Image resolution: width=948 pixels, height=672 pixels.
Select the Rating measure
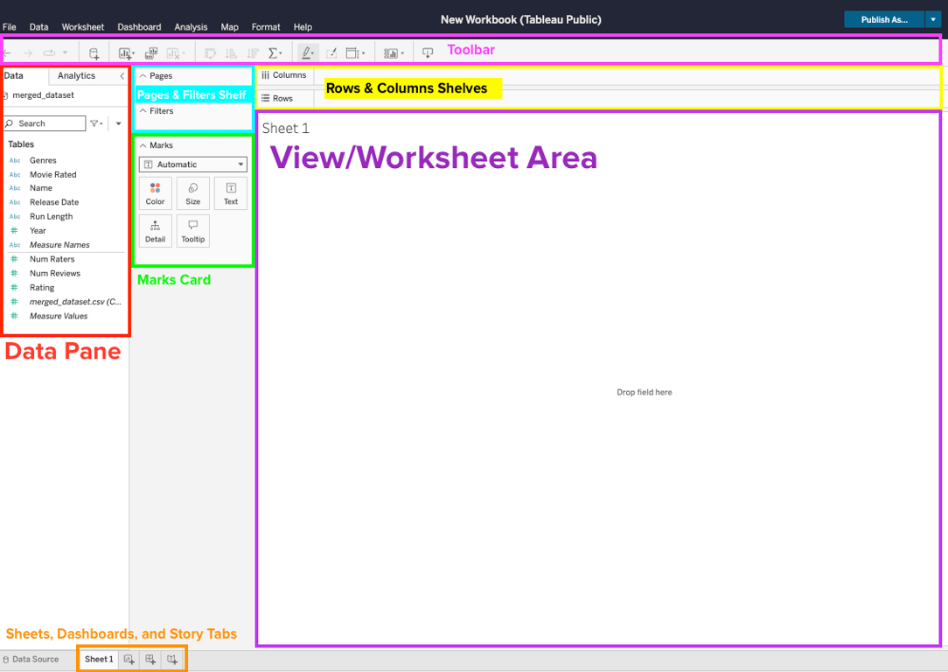(42, 287)
